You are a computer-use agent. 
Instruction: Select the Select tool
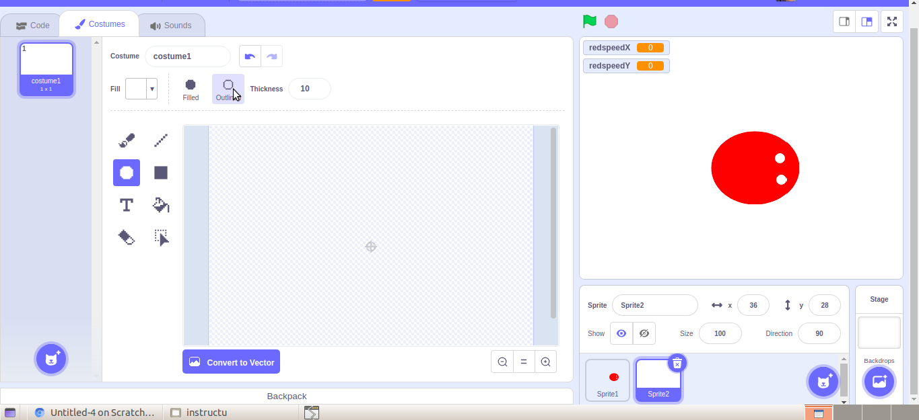coord(160,237)
